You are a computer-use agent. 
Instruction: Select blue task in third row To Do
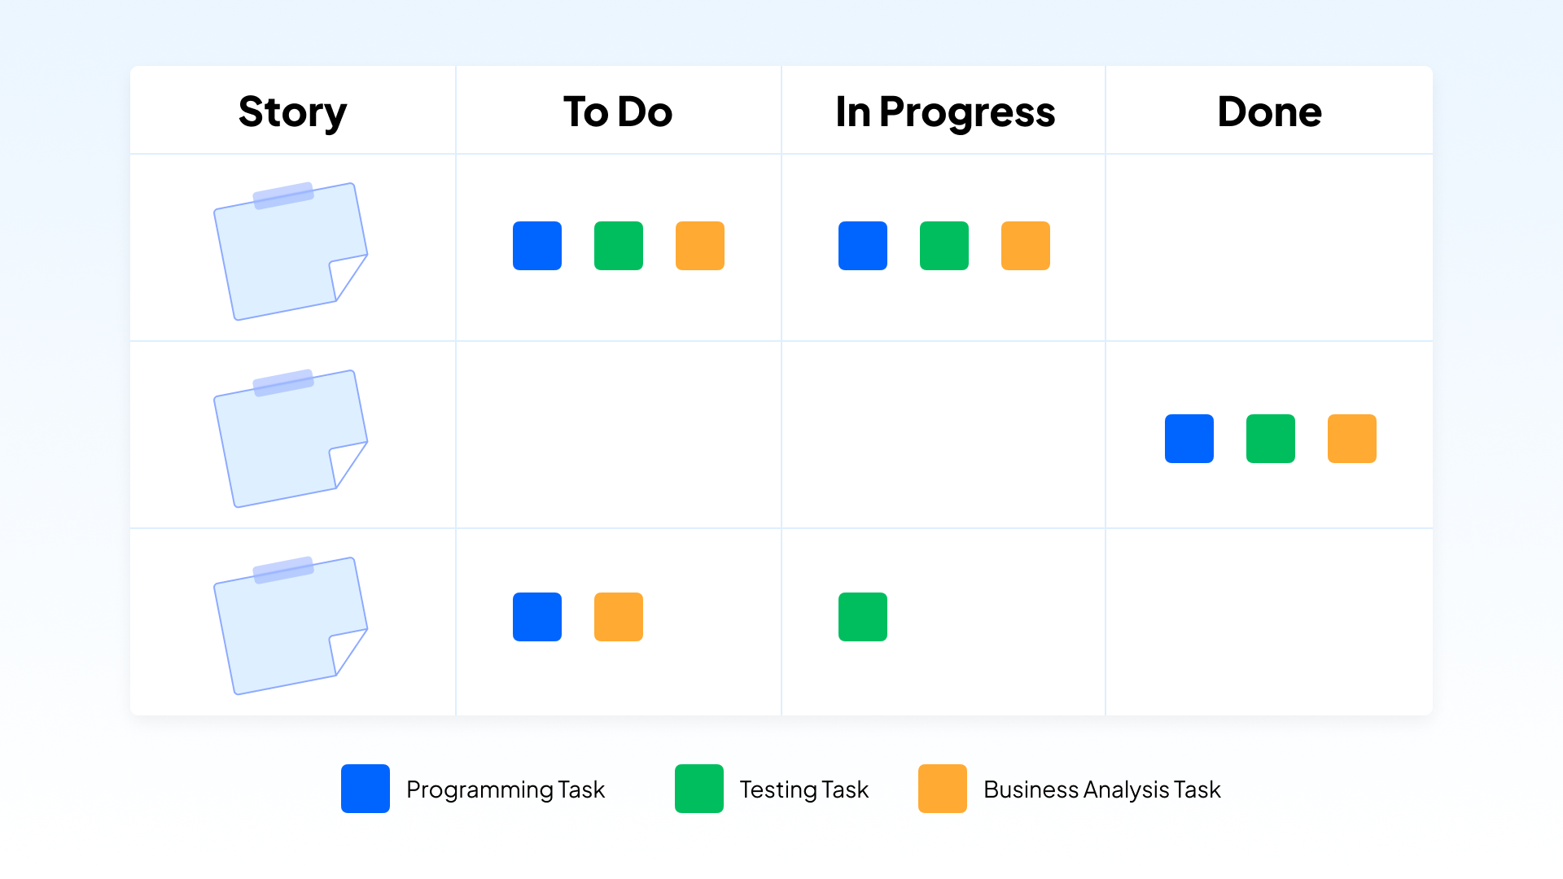pyautogui.click(x=537, y=617)
